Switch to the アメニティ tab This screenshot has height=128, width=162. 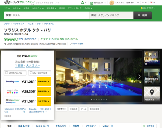coord(91,126)
